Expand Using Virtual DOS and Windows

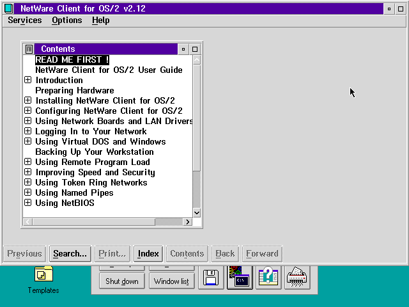(x=27, y=141)
